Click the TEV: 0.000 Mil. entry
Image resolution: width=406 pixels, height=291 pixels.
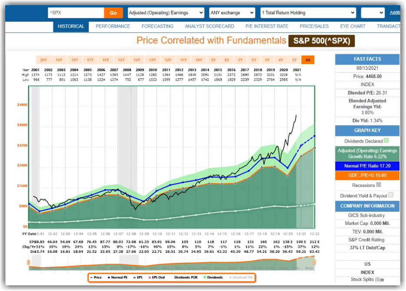367,232
